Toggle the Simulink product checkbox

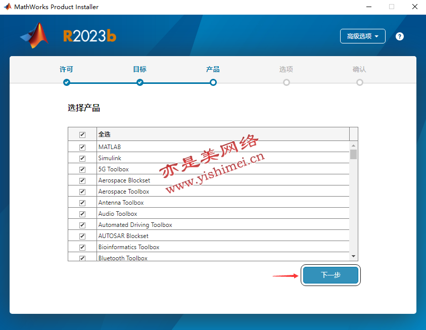[x=82, y=158]
